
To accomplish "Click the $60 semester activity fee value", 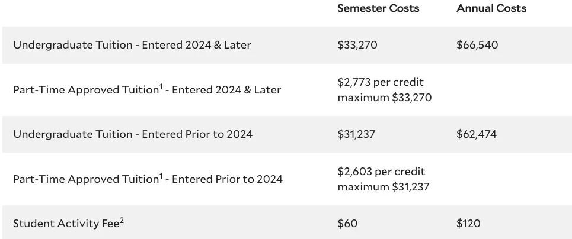I will pos(347,224).
